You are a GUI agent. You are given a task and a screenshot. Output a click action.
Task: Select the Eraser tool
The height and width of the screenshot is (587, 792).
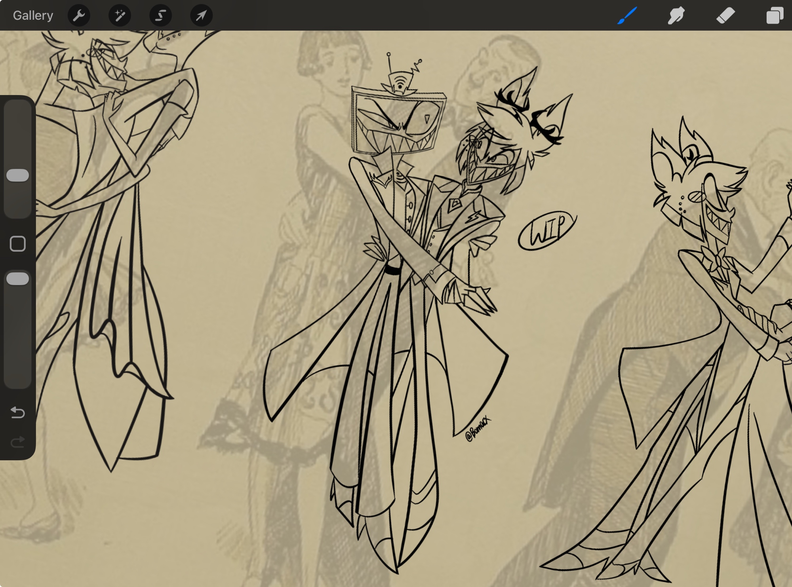point(725,15)
